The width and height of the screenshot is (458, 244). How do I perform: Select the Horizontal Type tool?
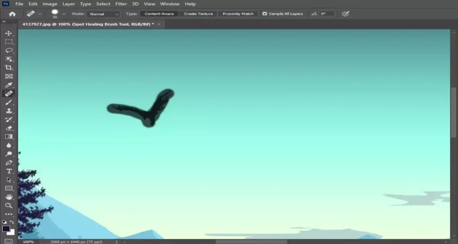coord(9,171)
